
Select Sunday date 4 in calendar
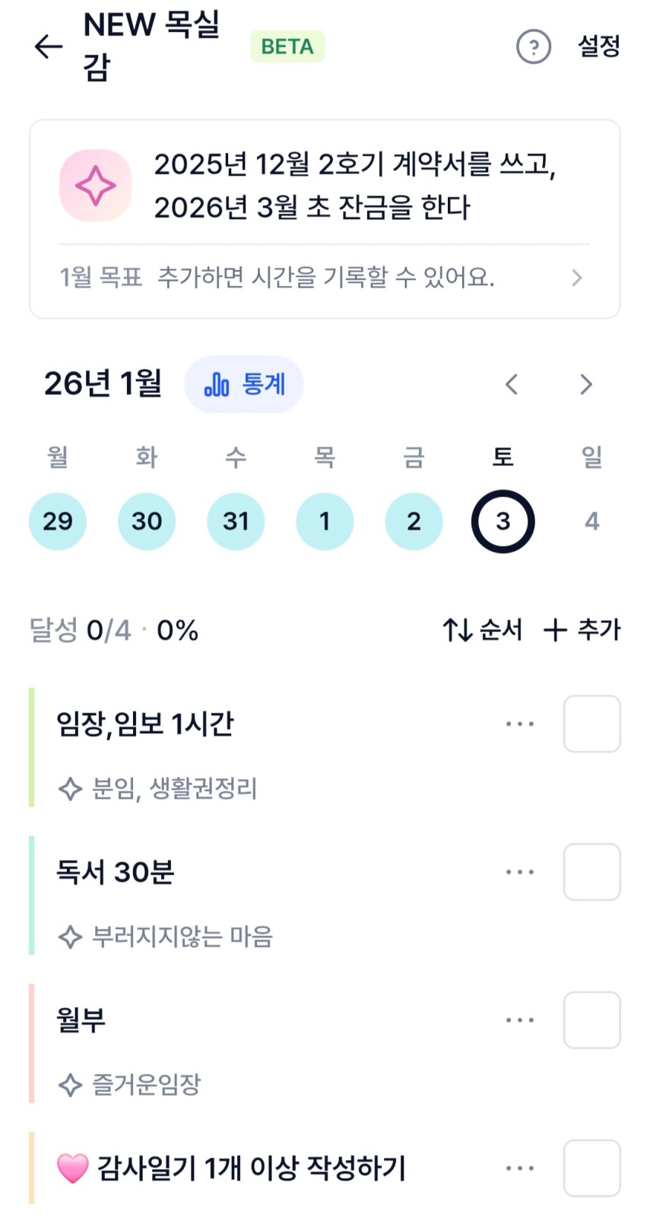pos(591,521)
